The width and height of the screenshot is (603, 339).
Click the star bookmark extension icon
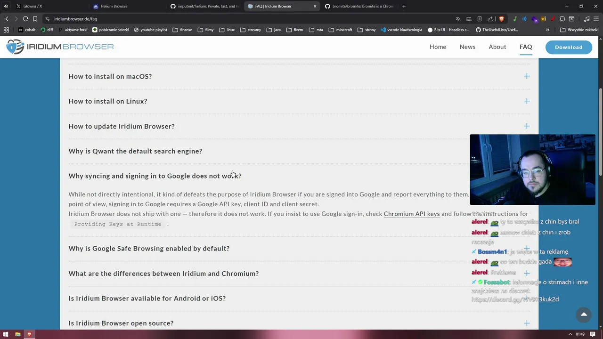point(544,19)
